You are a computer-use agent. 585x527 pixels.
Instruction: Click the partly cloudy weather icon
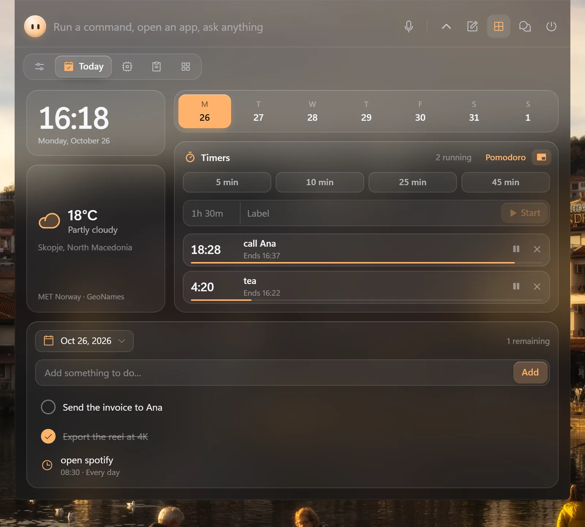[x=49, y=221]
